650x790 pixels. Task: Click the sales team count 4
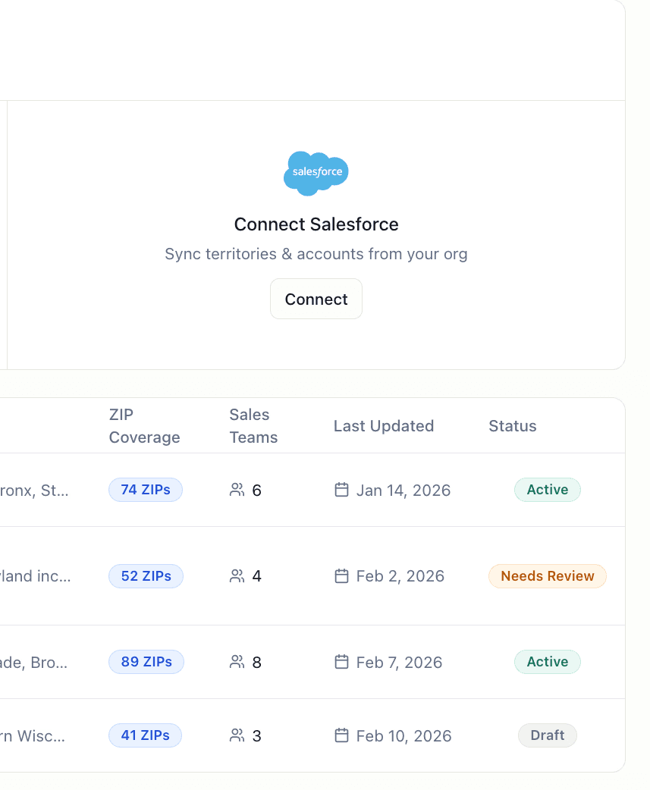(x=256, y=576)
